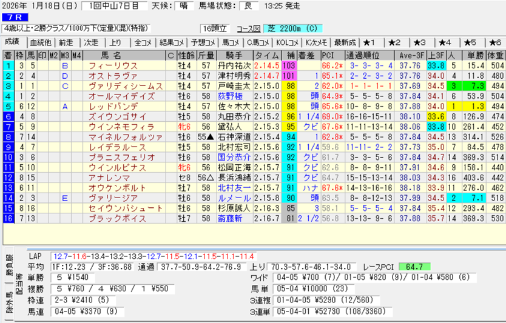Open the 予想コメ tab
The width and height of the screenshot is (506, 323).
pos(202,42)
